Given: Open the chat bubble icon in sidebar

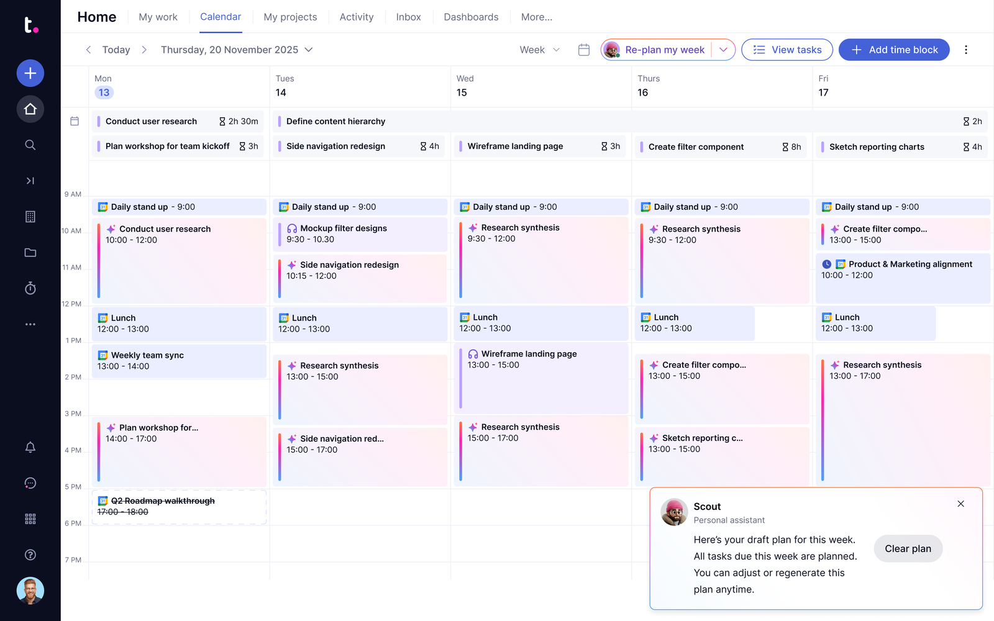Looking at the screenshot, I should click(x=30, y=483).
